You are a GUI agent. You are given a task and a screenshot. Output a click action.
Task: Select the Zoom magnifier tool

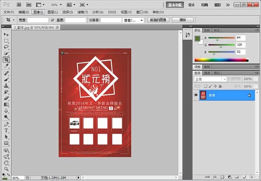point(6,169)
